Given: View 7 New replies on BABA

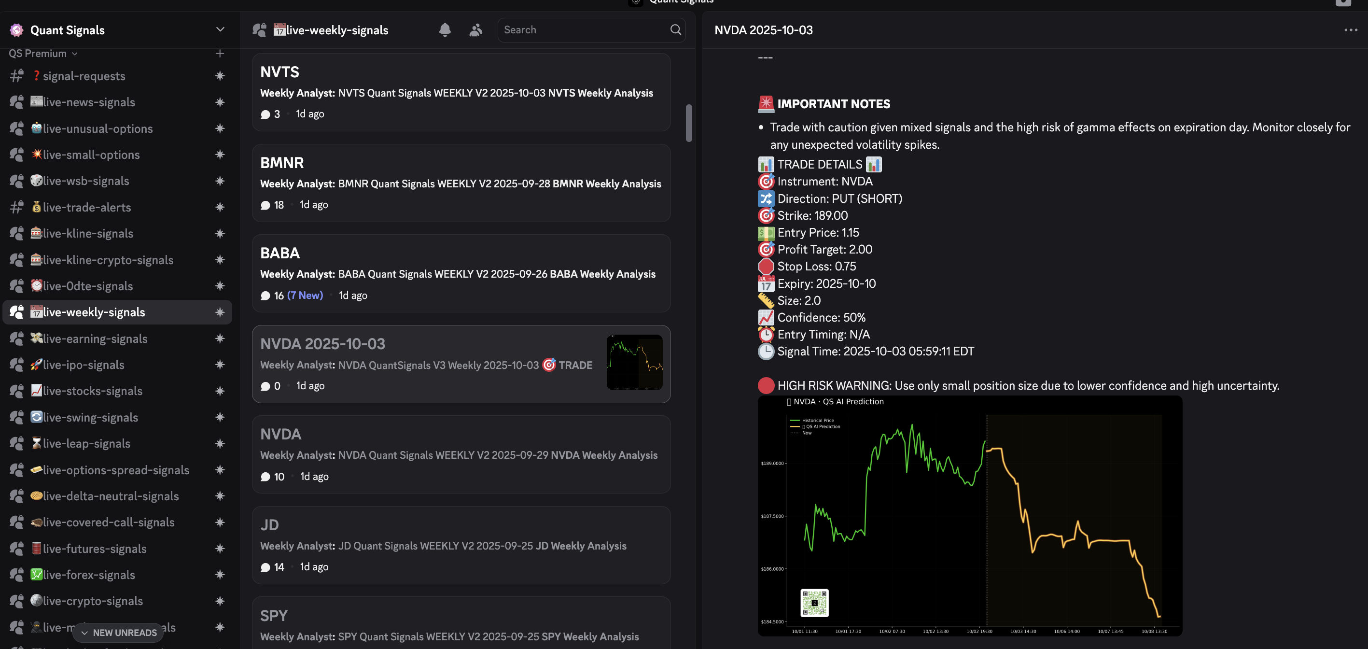Looking at the screenshot, I should 305,296.
